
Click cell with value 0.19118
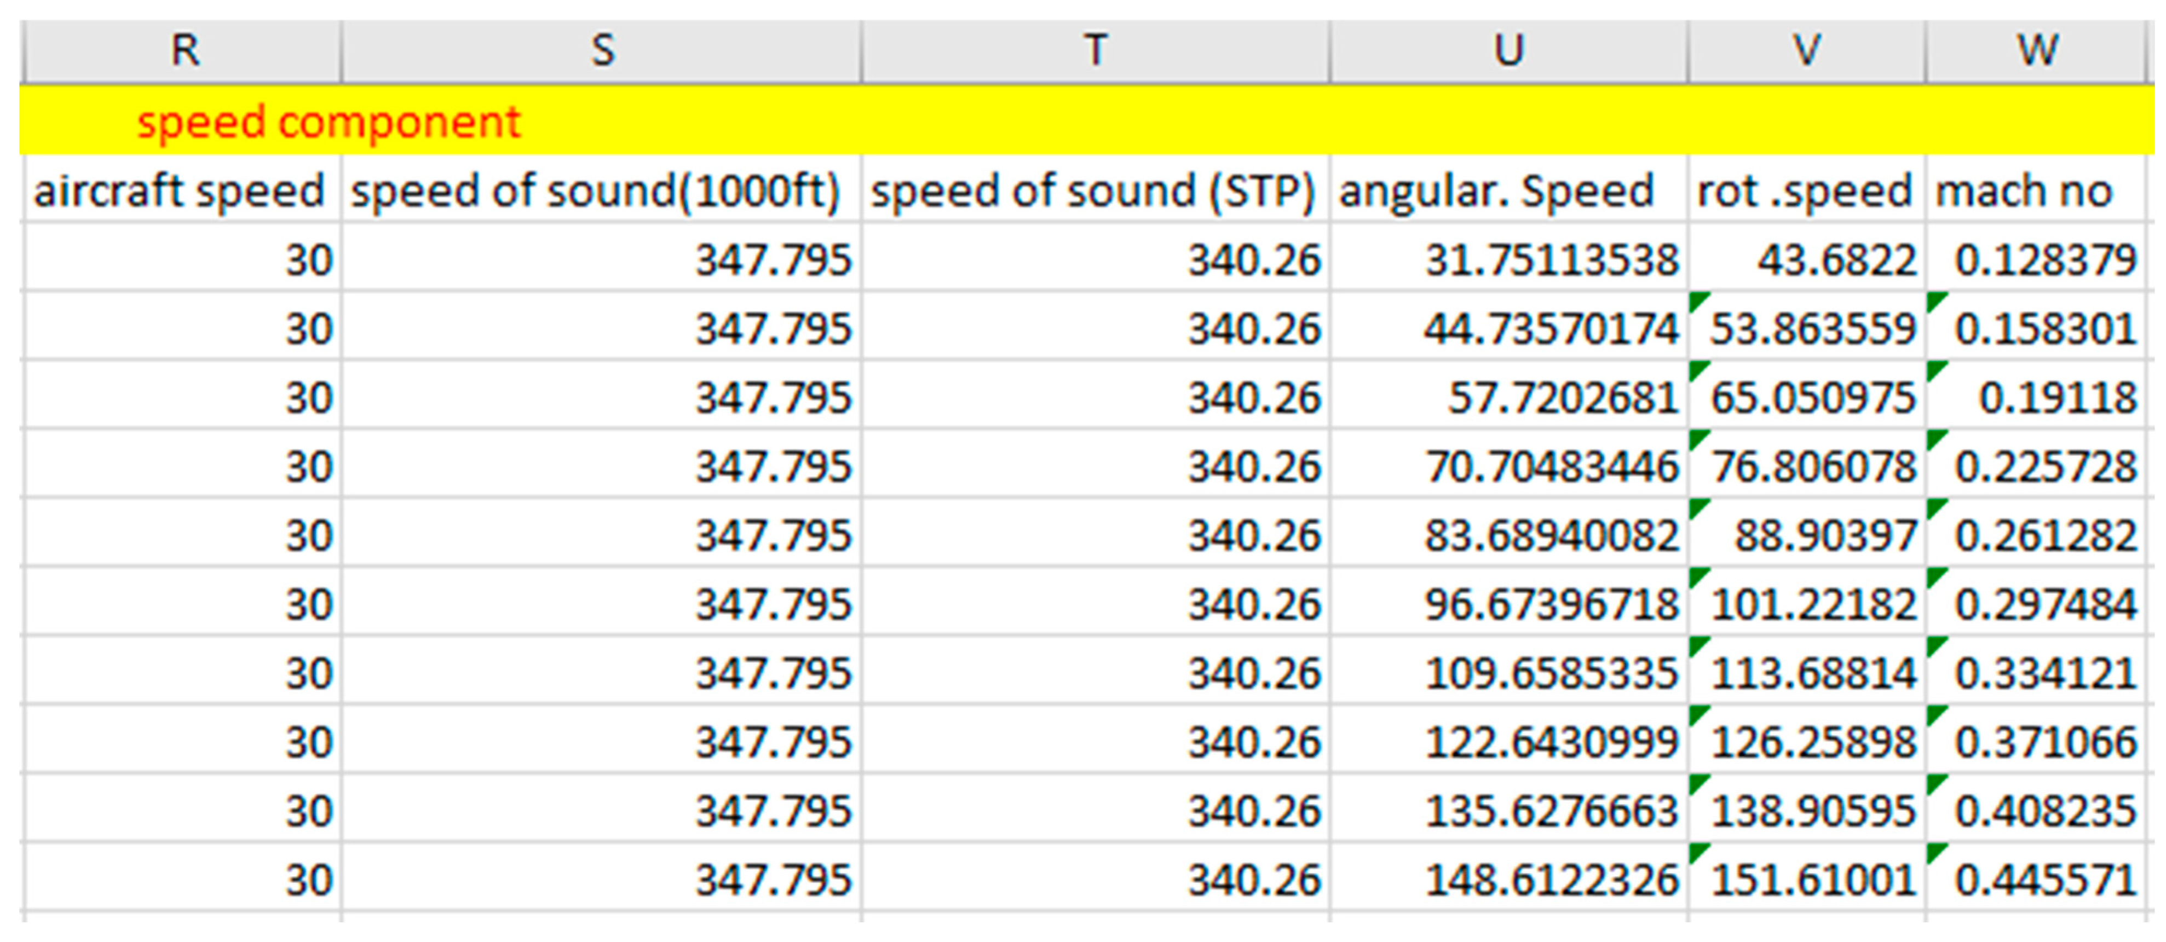pyautogui.click(x=2056, y=397)
